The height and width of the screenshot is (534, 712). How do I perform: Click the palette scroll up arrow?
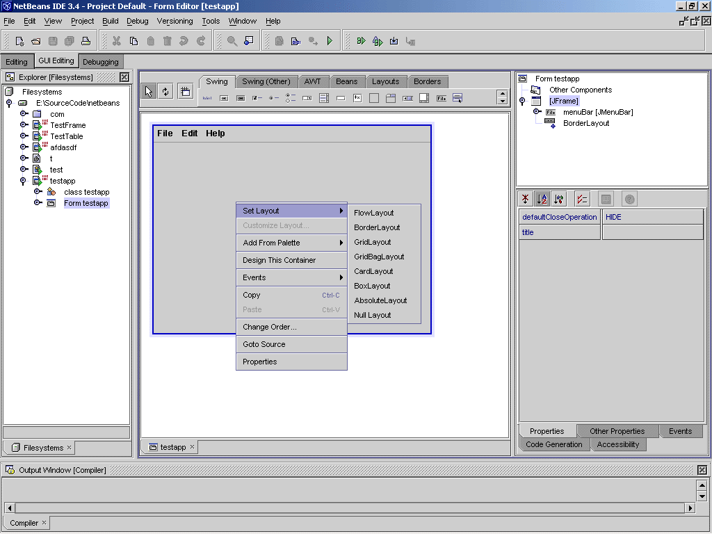point(502,94)
